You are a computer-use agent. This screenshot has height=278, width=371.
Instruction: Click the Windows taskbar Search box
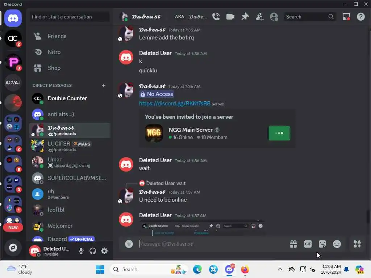pyautogui.click(x=149, y=269)
